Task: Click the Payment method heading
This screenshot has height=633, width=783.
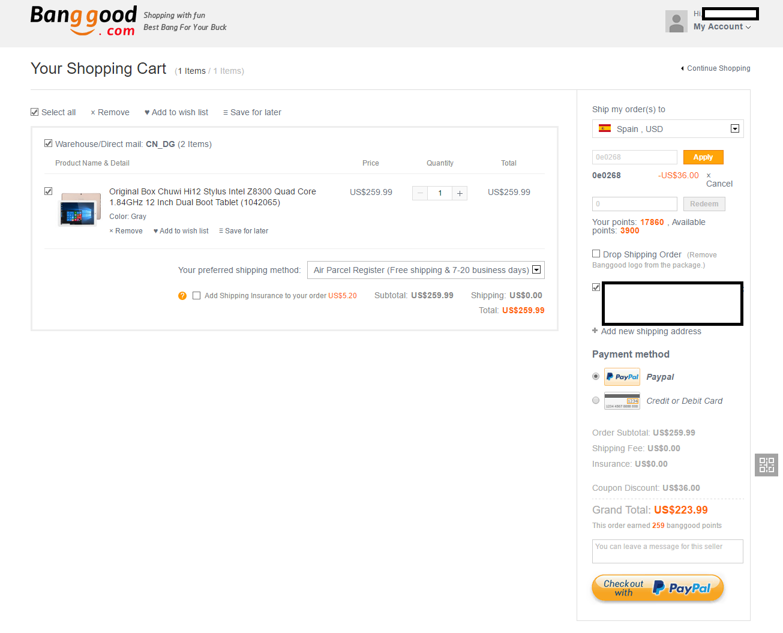Action: (x=631, y=354)
